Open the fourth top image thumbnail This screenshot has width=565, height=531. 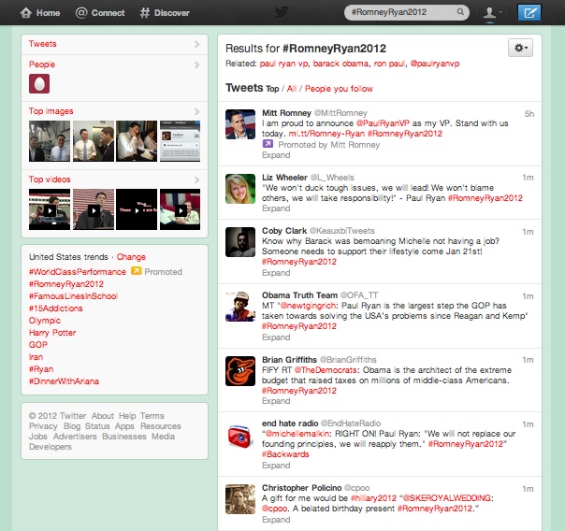pos(180,141)
